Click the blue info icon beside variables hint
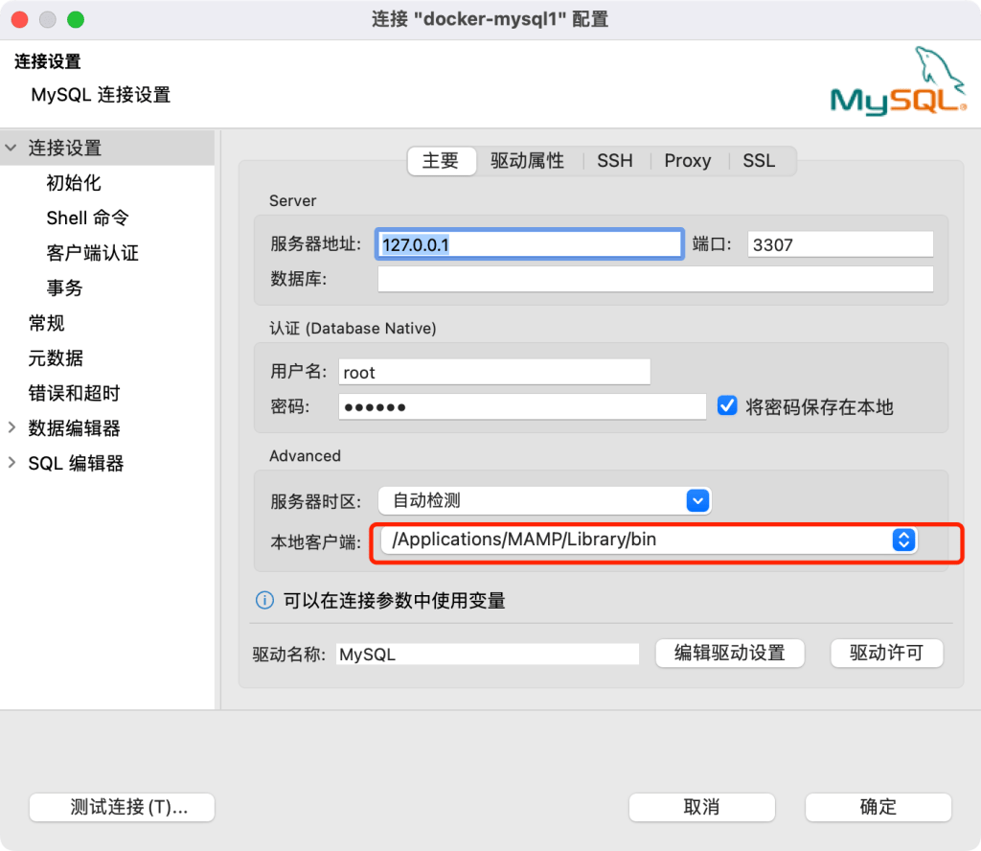This screenshot has height=851, width=981. pyautogui.click(x=264, y=601)
